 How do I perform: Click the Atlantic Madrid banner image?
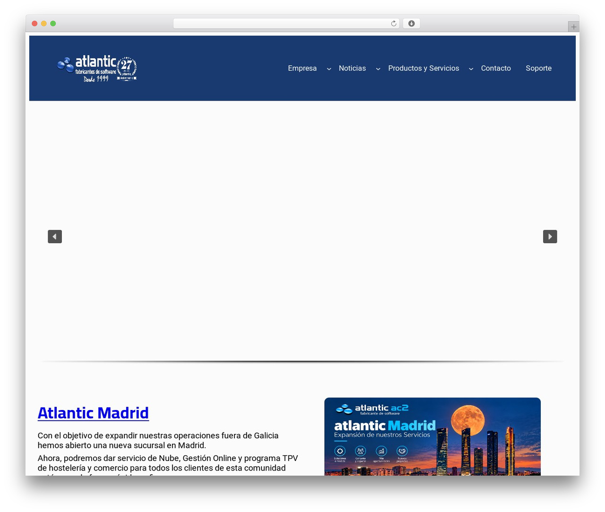click(432, 436)
